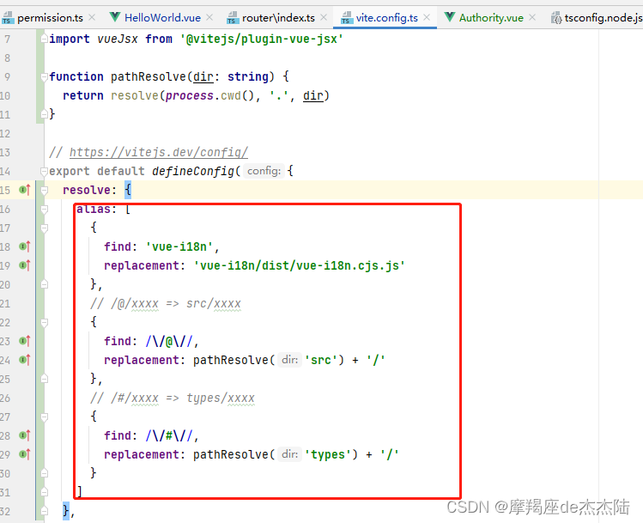Click the fold end marker on line 20

pyautogui.click(x=45, y=284)
